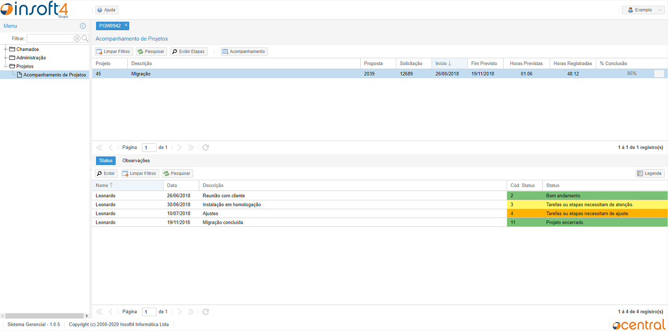Go to previous page in status pager
This screenshot has width=668, height=331.
pyautogui.click(x=111, y=312)
